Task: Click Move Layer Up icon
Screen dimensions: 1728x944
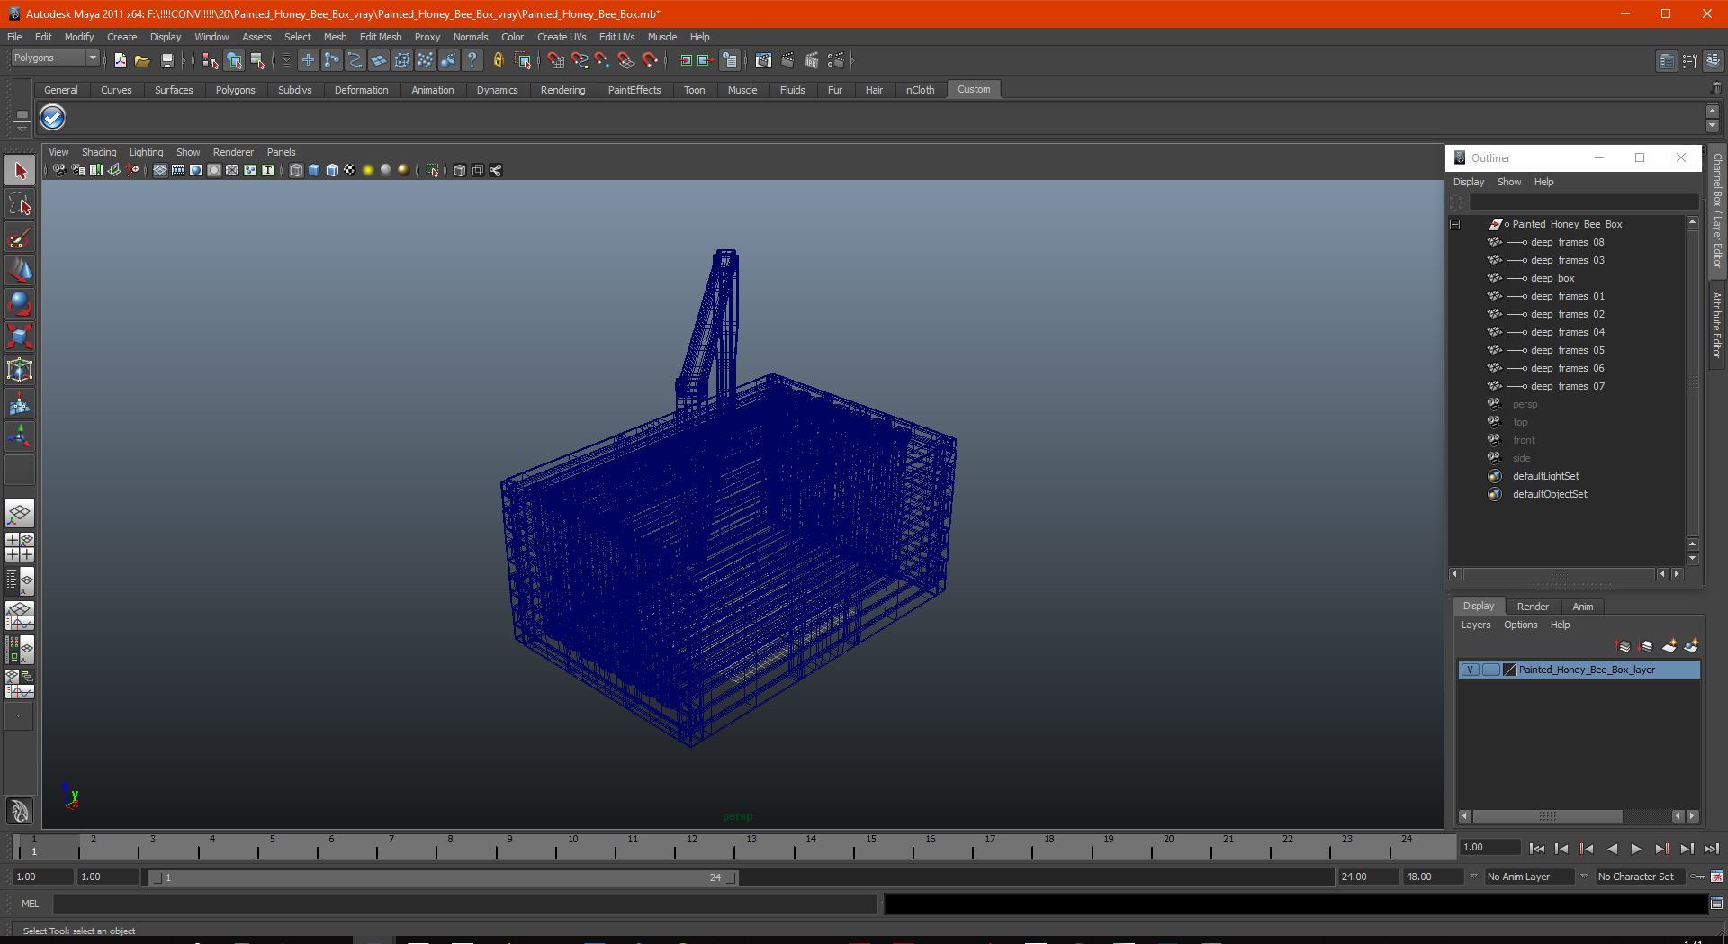Action: (1624, 646)
